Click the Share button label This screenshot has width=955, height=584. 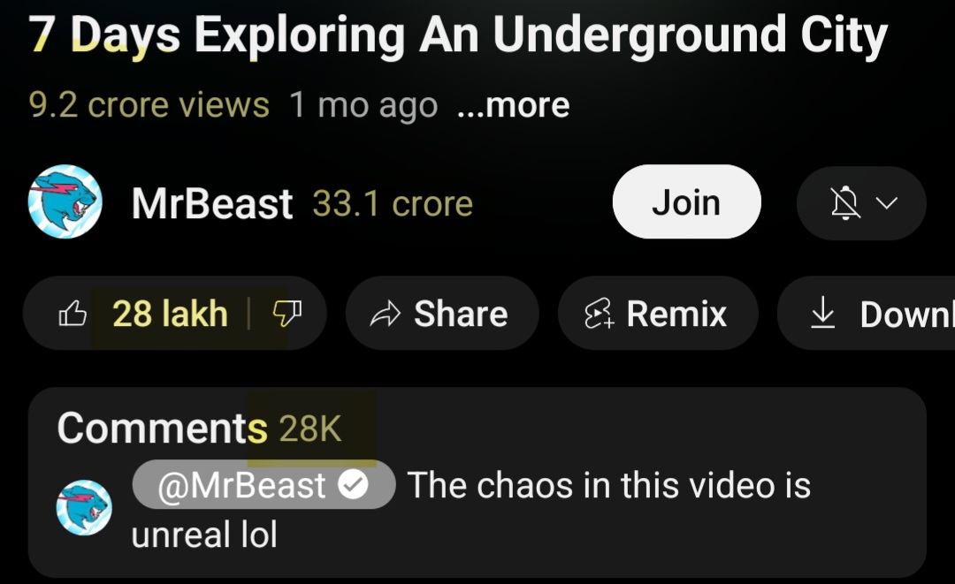(x=461, y=314)
